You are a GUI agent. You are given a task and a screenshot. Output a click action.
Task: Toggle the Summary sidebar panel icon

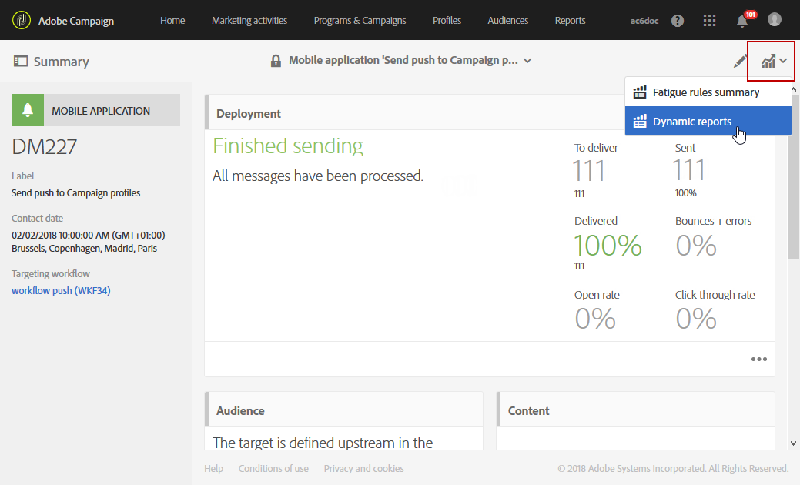[21, 61]
